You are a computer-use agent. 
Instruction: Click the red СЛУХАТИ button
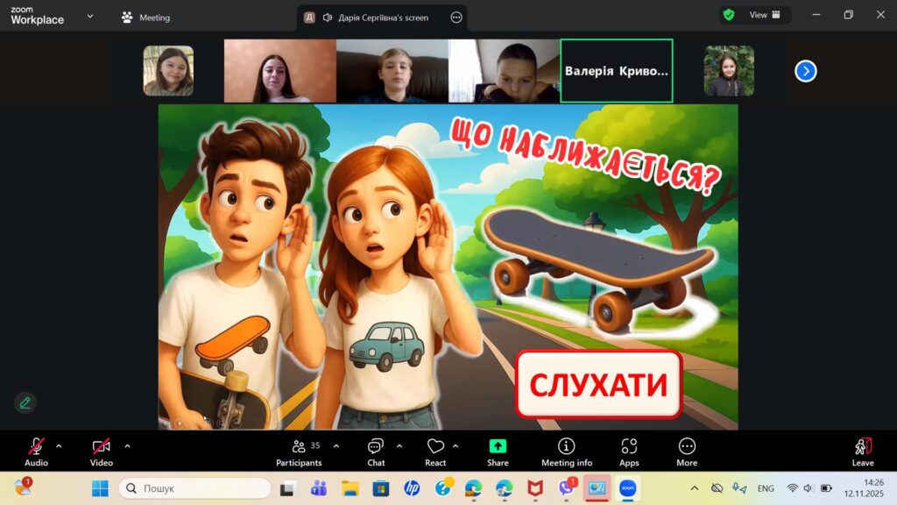tap(598, 384)
